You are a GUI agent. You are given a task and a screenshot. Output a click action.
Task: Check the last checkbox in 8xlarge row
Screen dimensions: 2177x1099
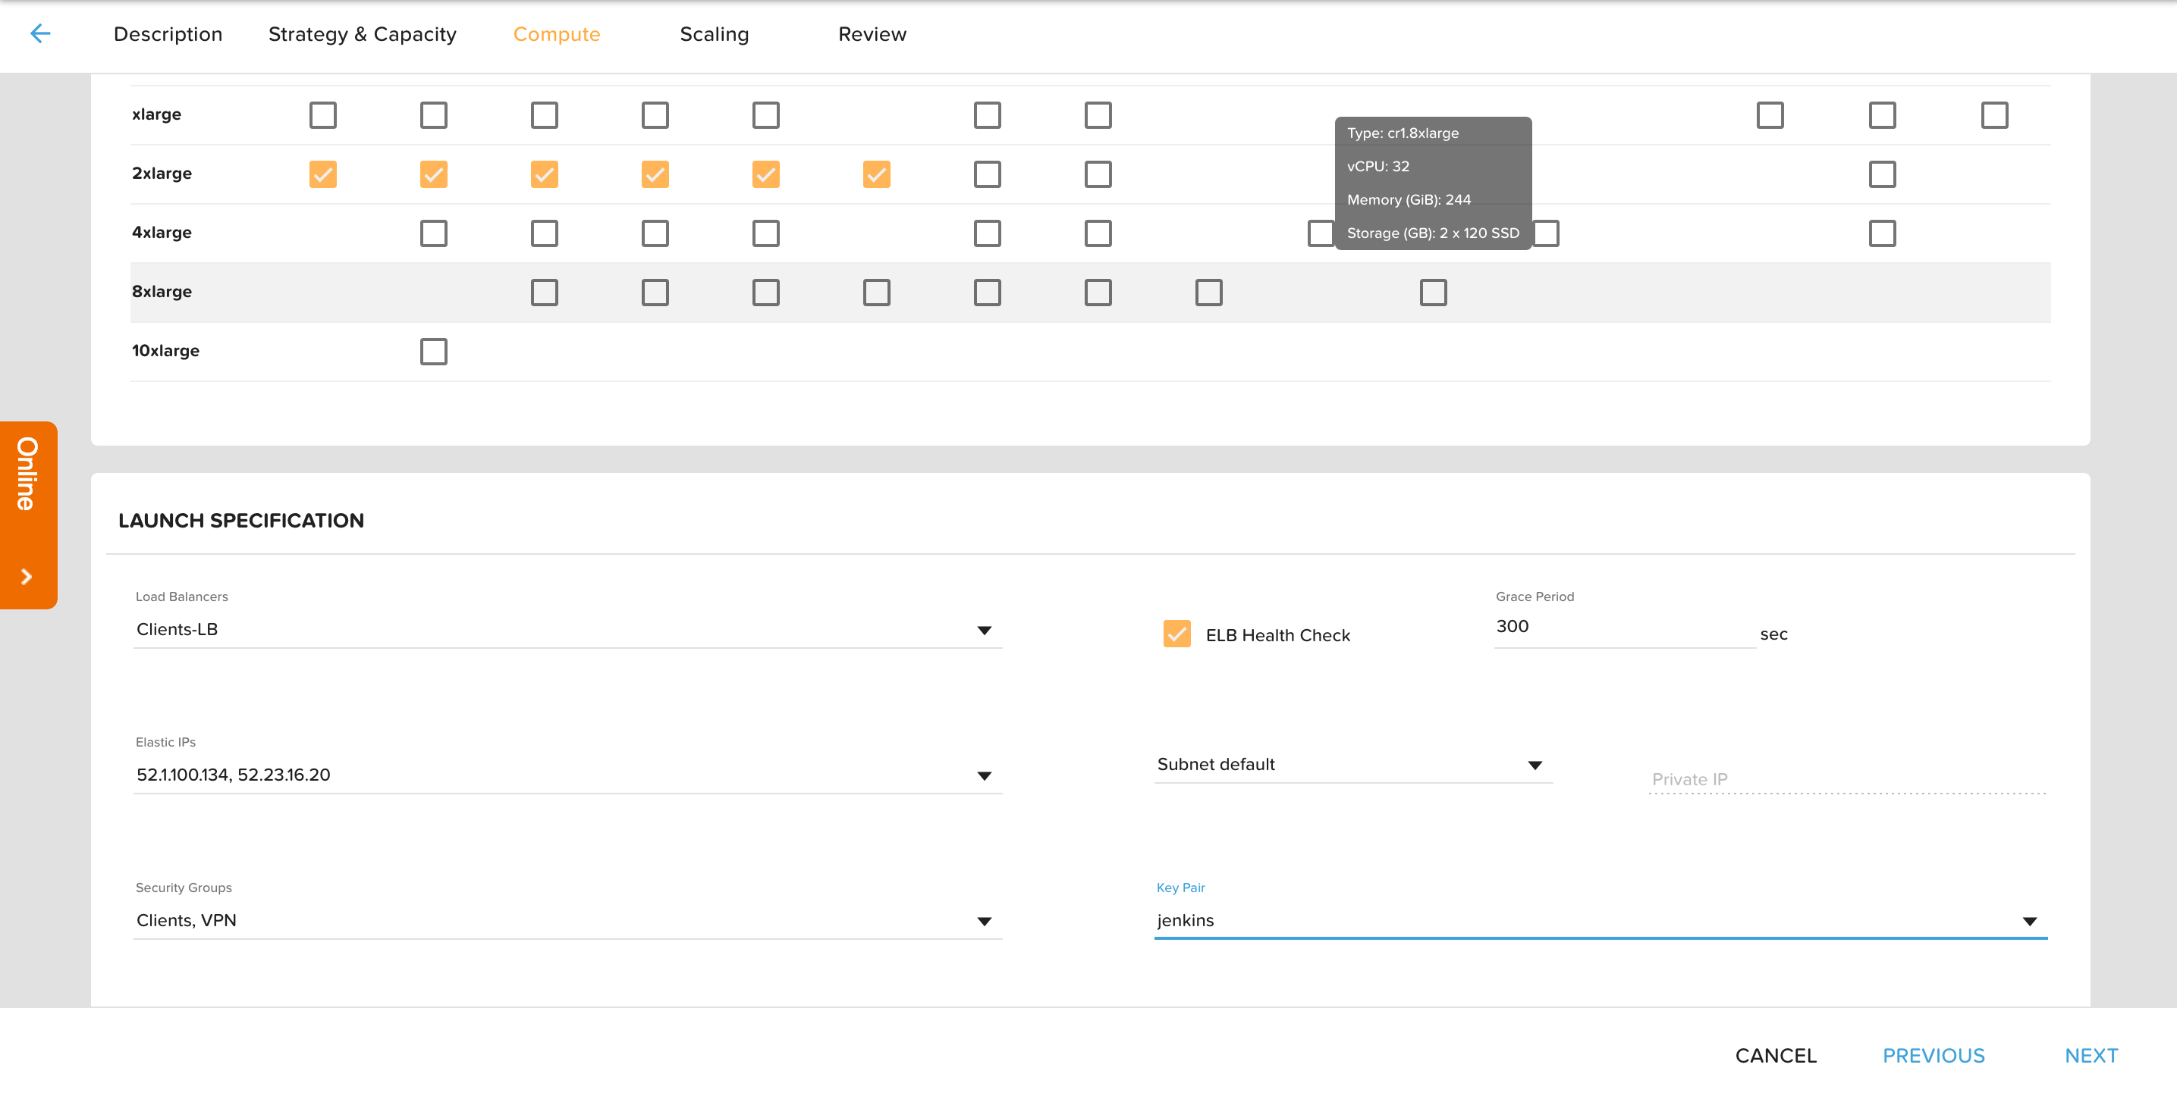pyautogui.click(x=1434, y=293)
